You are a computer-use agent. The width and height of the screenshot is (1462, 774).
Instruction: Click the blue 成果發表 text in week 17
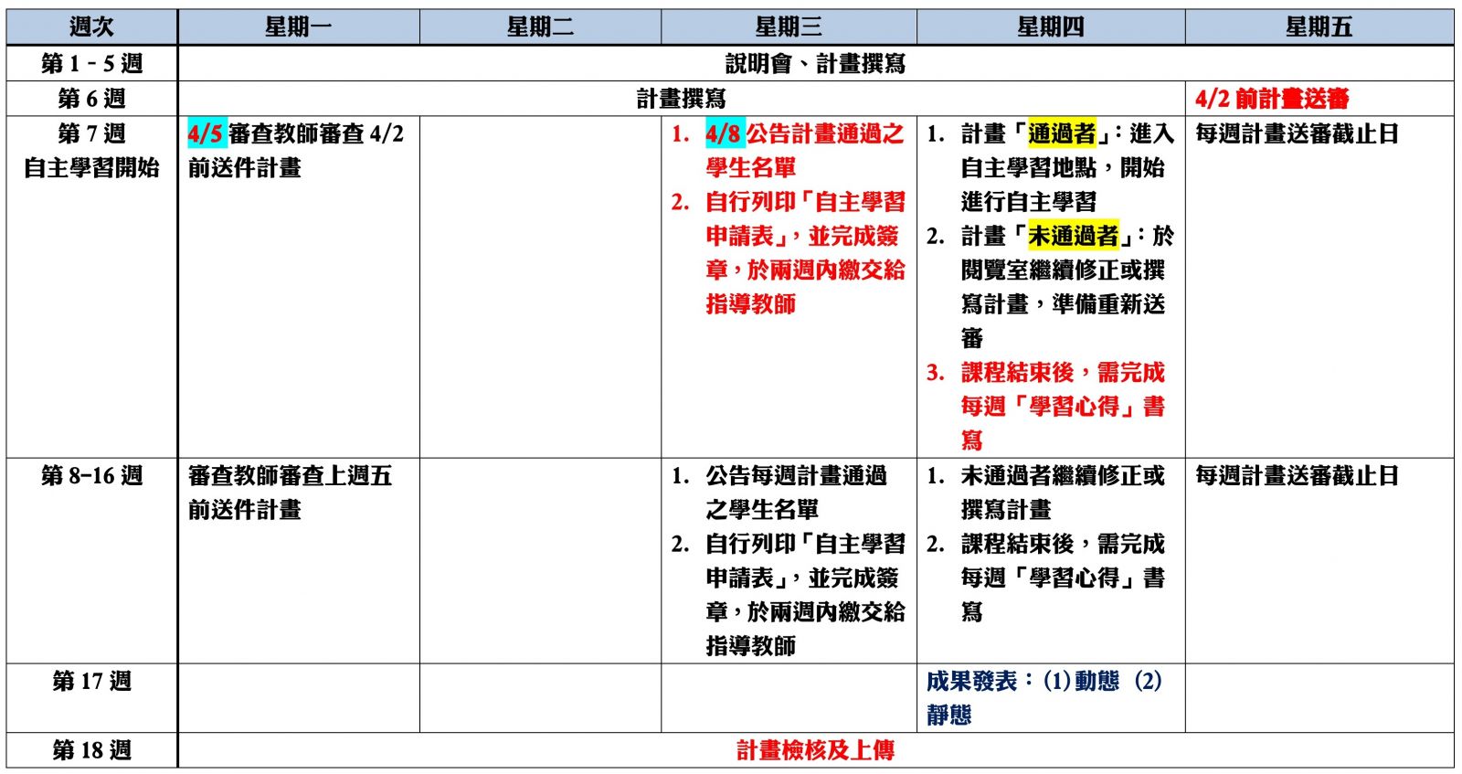(x=972, y=682)
